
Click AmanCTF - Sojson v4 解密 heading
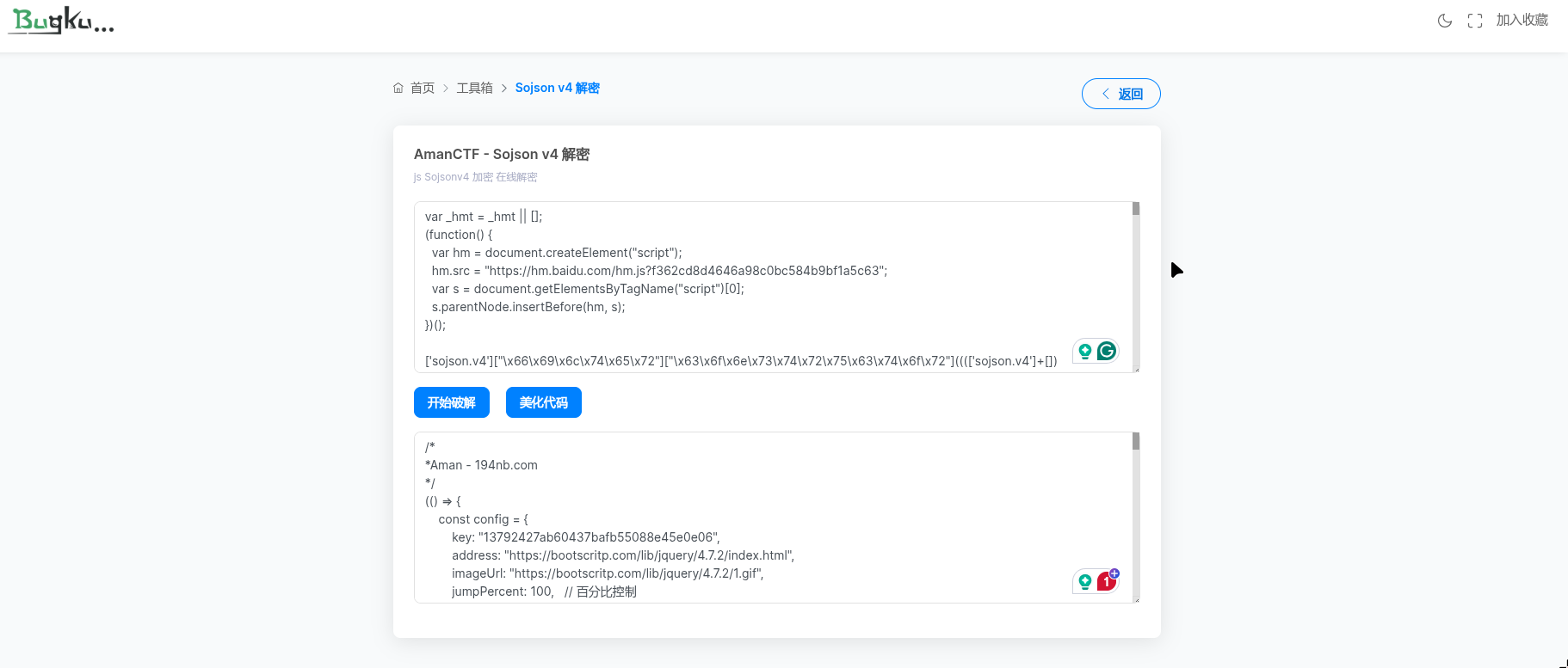pos(502,154)
